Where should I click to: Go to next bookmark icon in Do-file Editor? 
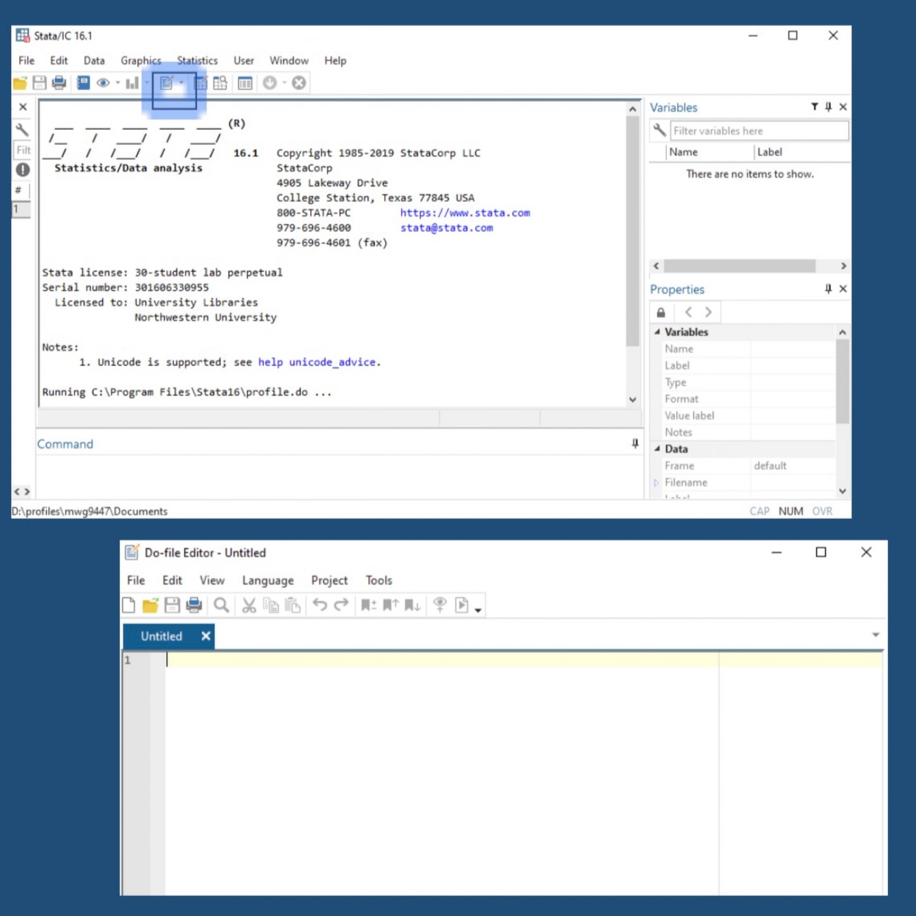click(x=412, y=605)
